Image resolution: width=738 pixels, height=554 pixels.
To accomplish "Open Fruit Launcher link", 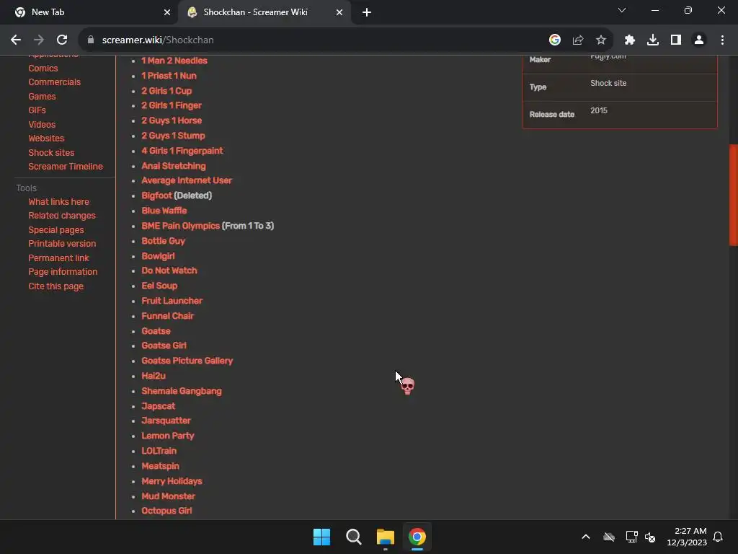I will (x=172, y=301).
